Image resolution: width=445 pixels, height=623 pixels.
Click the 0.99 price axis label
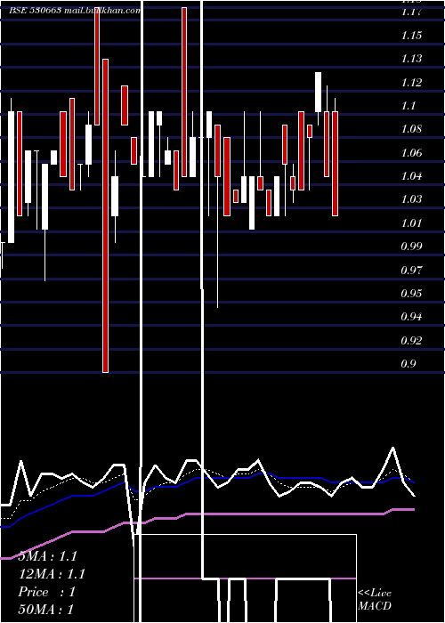(411, 247)
